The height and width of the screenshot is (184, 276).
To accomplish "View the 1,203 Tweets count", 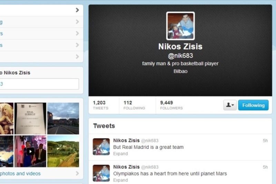I will coord(100,105).
